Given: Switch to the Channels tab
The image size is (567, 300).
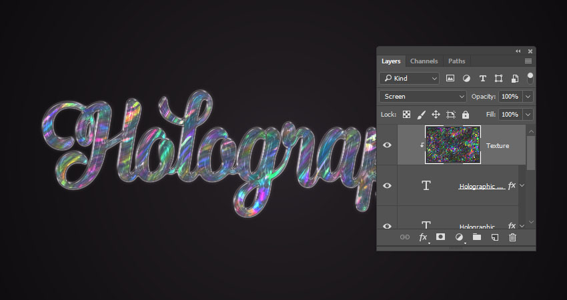Looking at the screenshot, I should (424, 61).
